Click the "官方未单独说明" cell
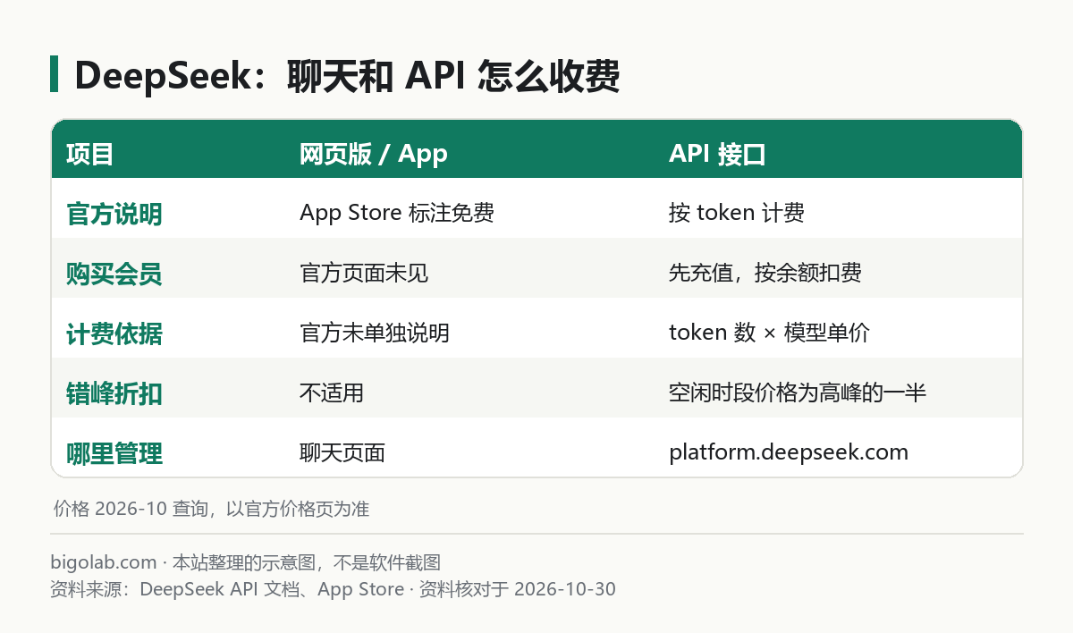 375,333
